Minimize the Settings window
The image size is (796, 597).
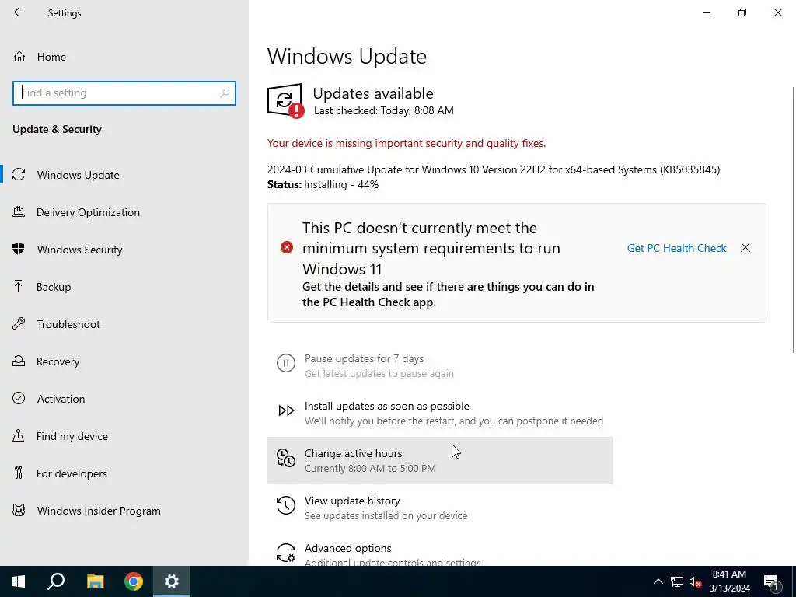pos(706,12)
